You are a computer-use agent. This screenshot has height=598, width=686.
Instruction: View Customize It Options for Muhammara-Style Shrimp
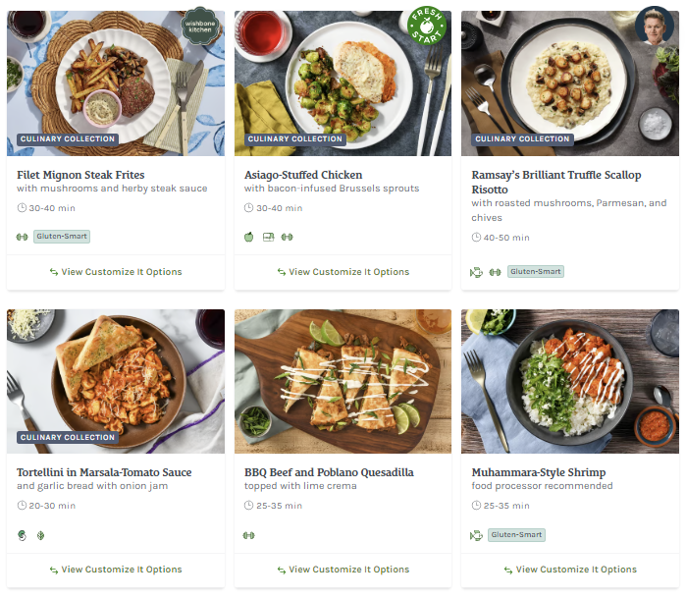570,570
